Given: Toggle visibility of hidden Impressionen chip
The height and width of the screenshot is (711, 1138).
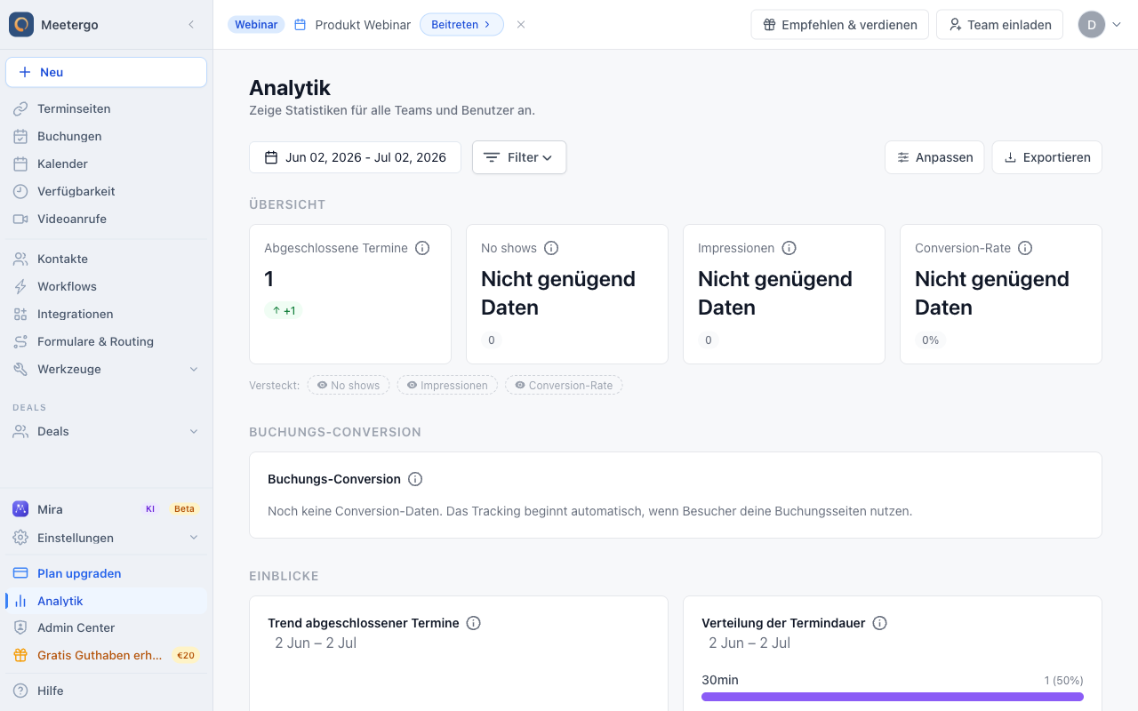Looking at the screenshot, I should click(447, 385).
